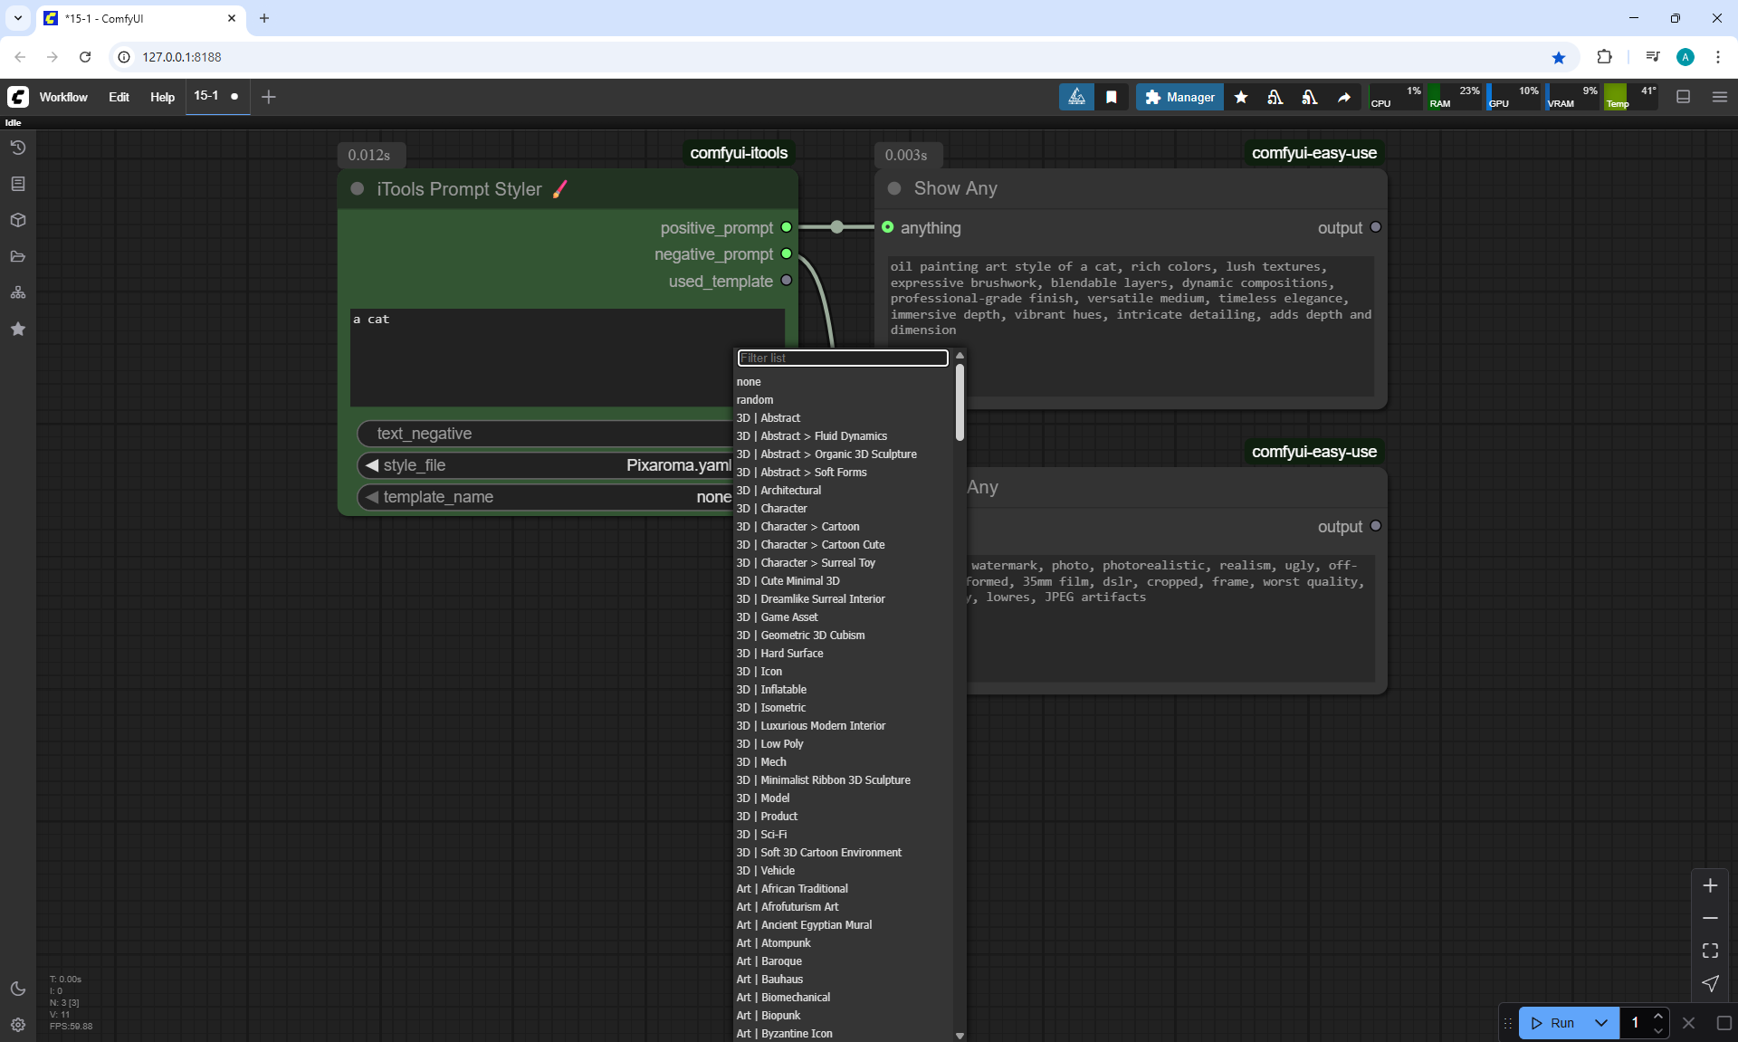
Task: Open the Help menu
Action: [x=162, y=97]
